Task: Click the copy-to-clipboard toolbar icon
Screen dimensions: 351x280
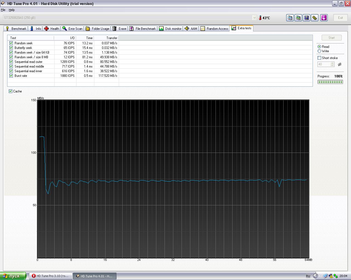Action: coord(290,18)
